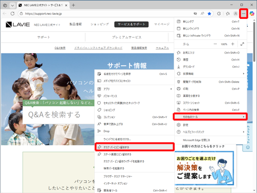Open 履歴 history menu entry
Image resolution: width=257 pixels, height=193 pixels.
click(x=211, y=60)
